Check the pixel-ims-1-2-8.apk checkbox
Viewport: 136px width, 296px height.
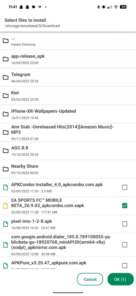(124, 224)
